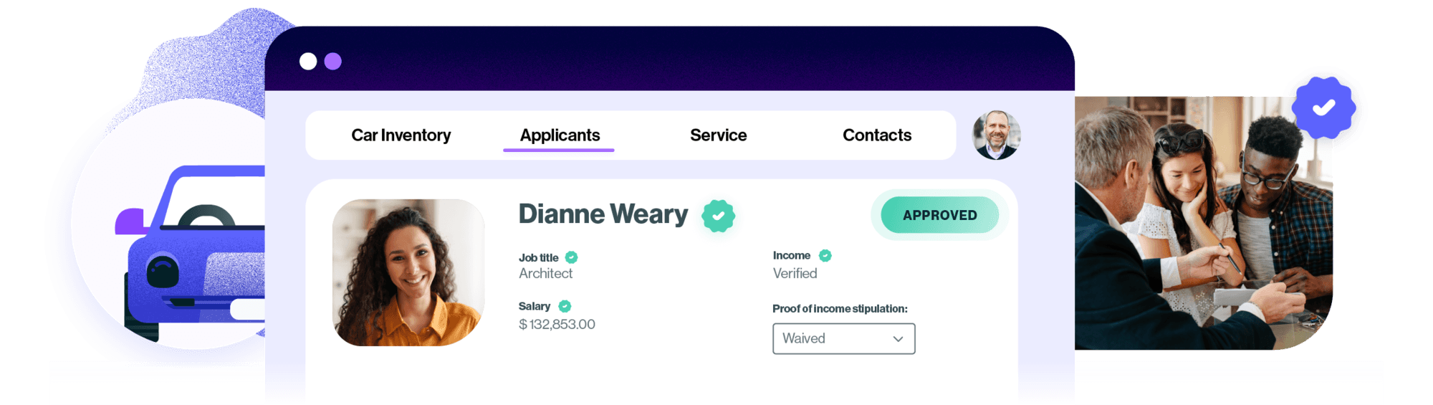Go to the Contacts tab
1433x405 pixels.
tap(877, 135)
